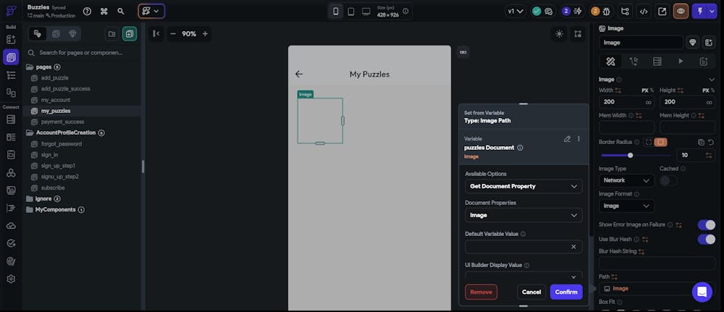
Task: Open the Image Type Network dropdown
Action: 626,180
